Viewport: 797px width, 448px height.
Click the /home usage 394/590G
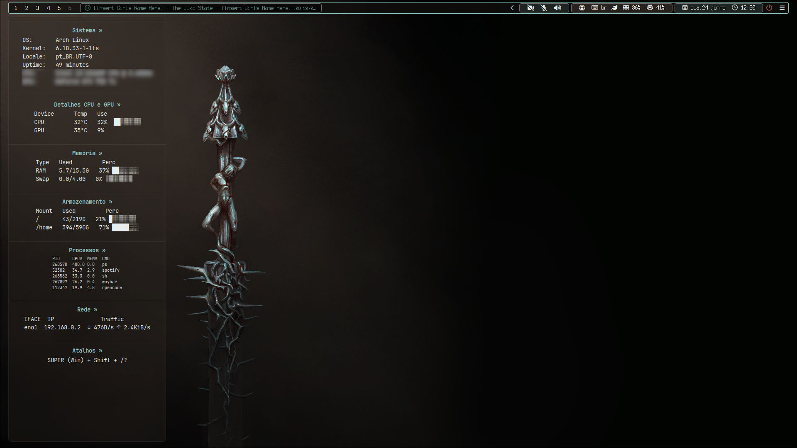pyautogui.click(x=76, y=227)
